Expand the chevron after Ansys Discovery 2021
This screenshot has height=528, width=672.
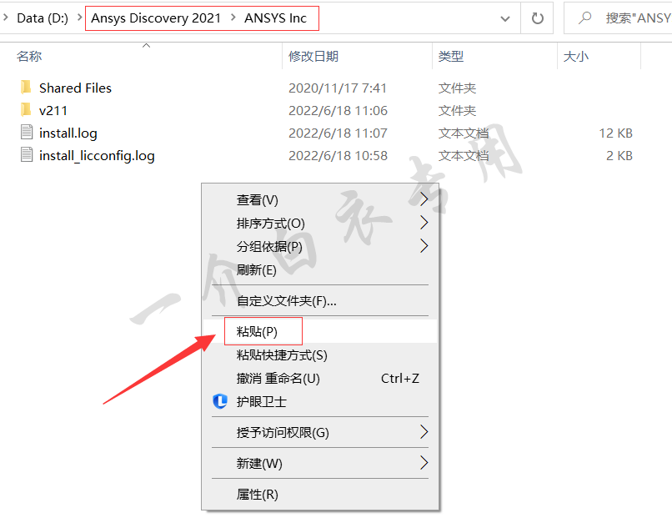pos(233,18)
